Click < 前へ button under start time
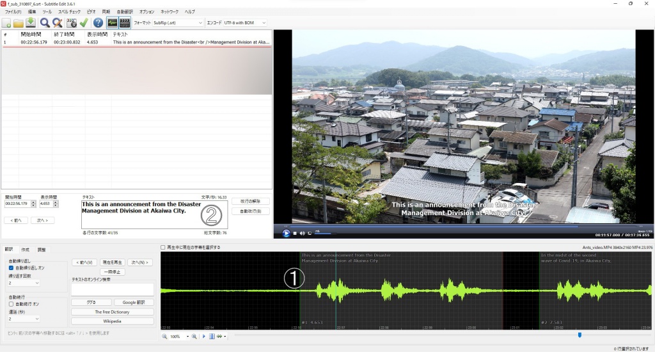The width and height of the screenshot is (655, 352). coord(16,220)
